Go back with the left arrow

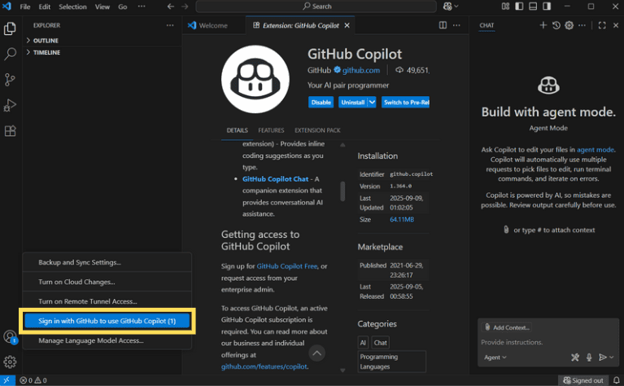pos(171,7)
